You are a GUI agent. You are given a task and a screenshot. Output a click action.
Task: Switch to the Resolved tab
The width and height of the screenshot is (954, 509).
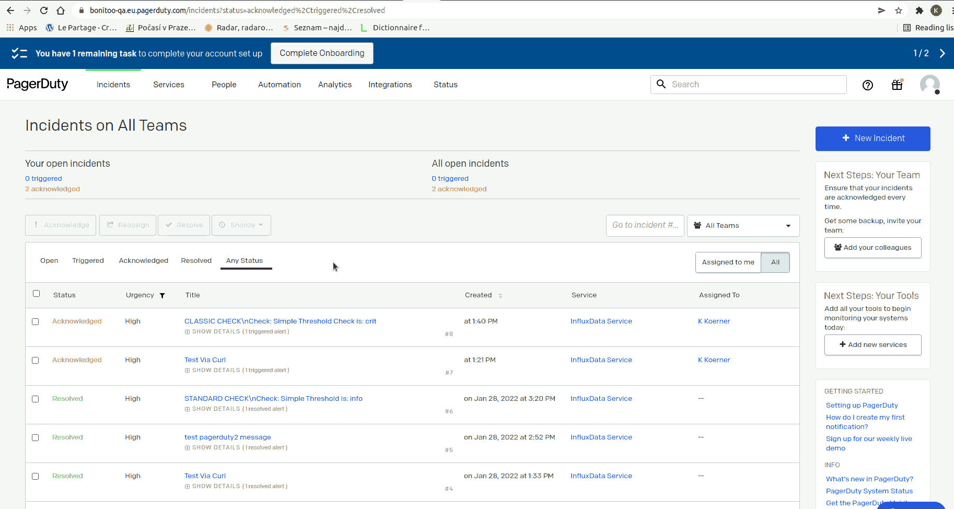pyautogui.click(x=196, y=261)
